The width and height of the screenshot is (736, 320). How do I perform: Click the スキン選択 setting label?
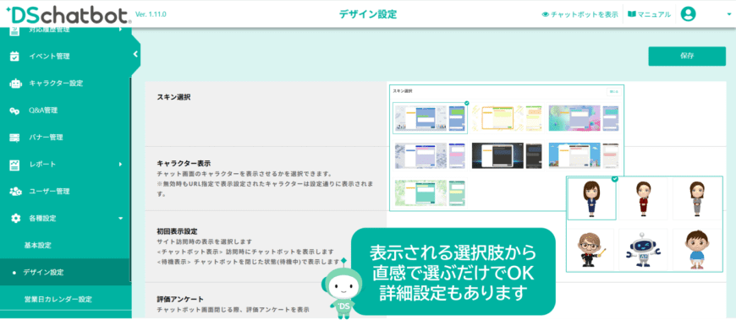pos(173,97)
